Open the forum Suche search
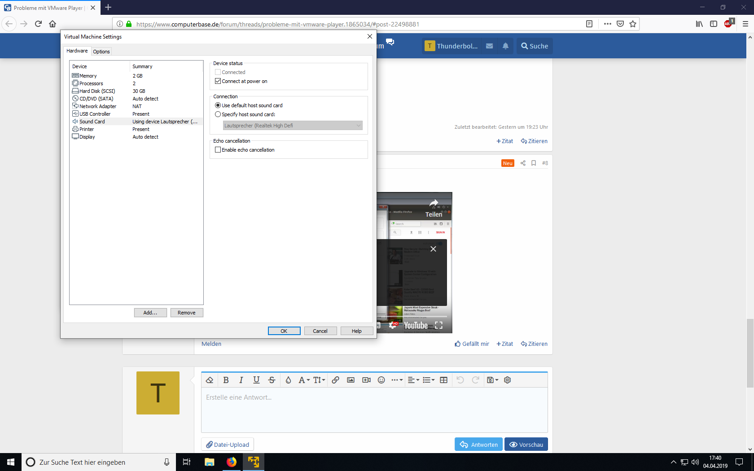754x471 pixels. coord(534,46)
